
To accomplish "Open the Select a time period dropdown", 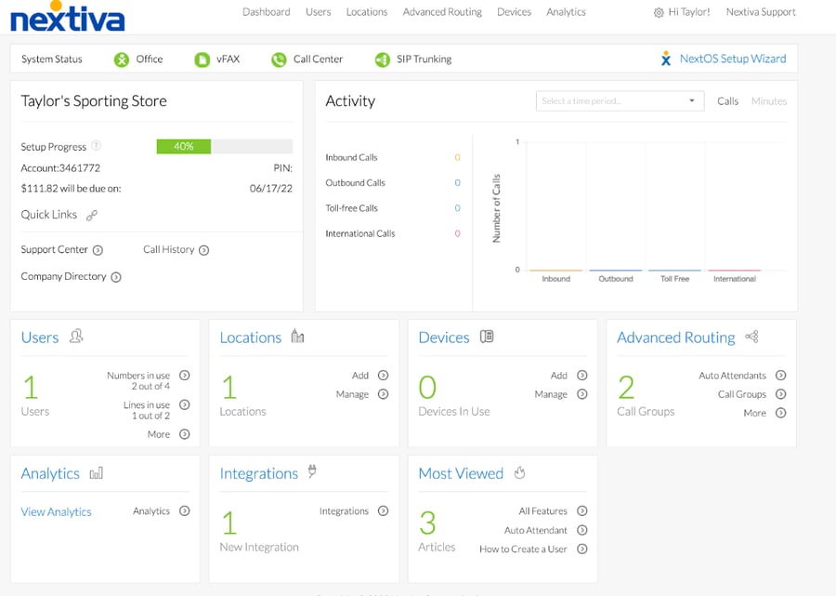I will pyautogui.click(x=620, y=100).
